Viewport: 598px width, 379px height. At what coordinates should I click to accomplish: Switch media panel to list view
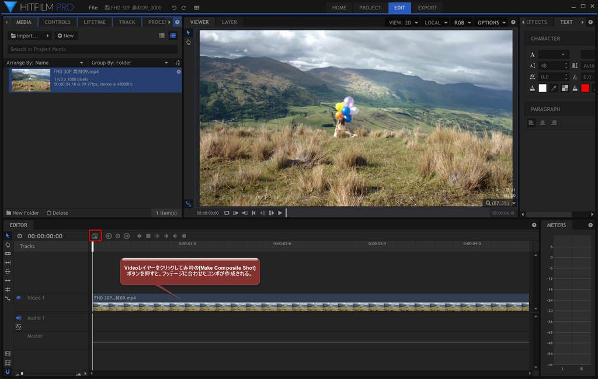[162, 36]
